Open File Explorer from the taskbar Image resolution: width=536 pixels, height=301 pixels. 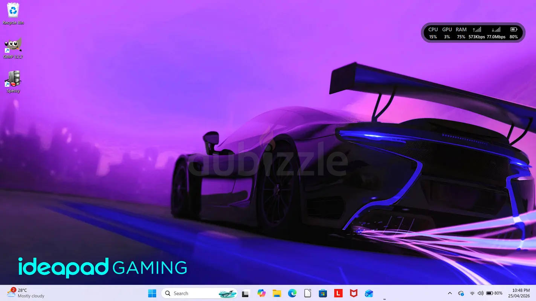tap(277, 293)
